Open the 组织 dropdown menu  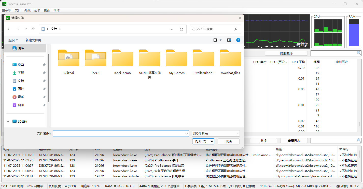click(13, 40)
